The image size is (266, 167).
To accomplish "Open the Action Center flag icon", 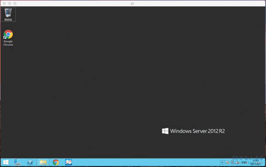I will tap(227, 162).
